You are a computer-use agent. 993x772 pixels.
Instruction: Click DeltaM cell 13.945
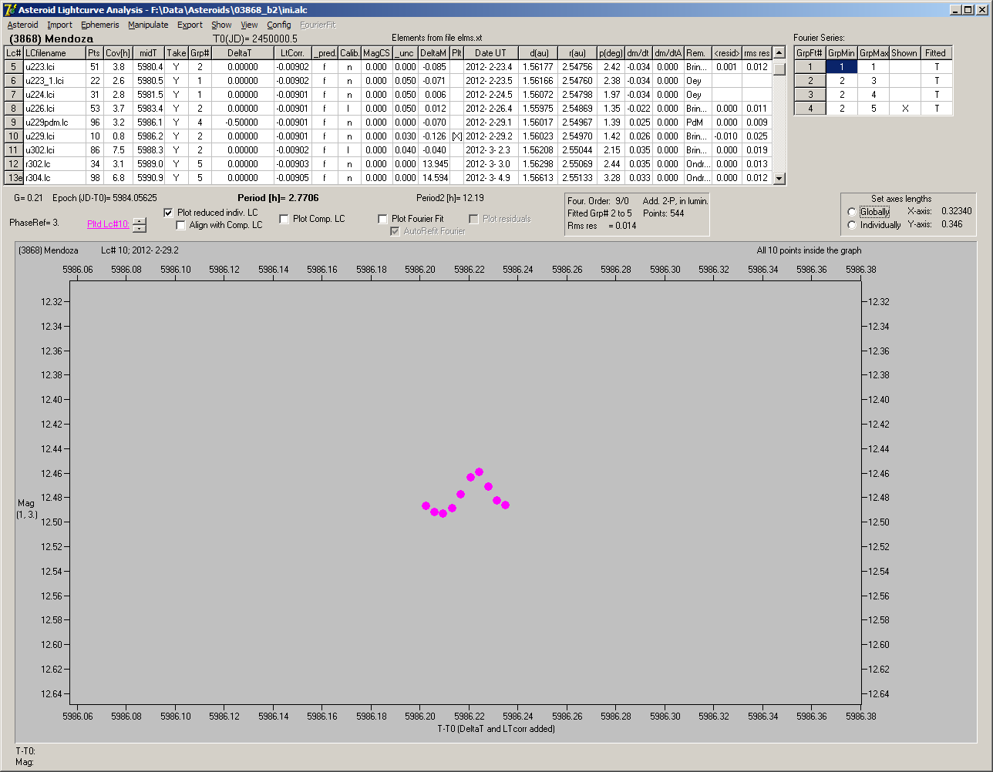[434, 164]
